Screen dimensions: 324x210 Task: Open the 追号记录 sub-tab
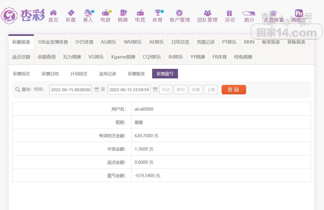(x=107, y=74)
